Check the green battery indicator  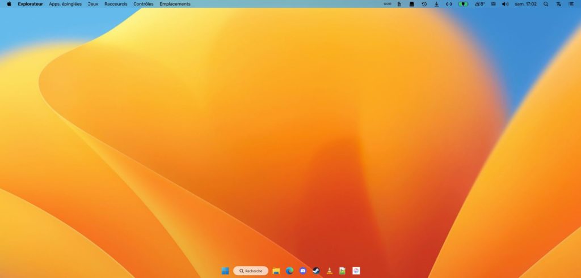[x=463, y=4]
